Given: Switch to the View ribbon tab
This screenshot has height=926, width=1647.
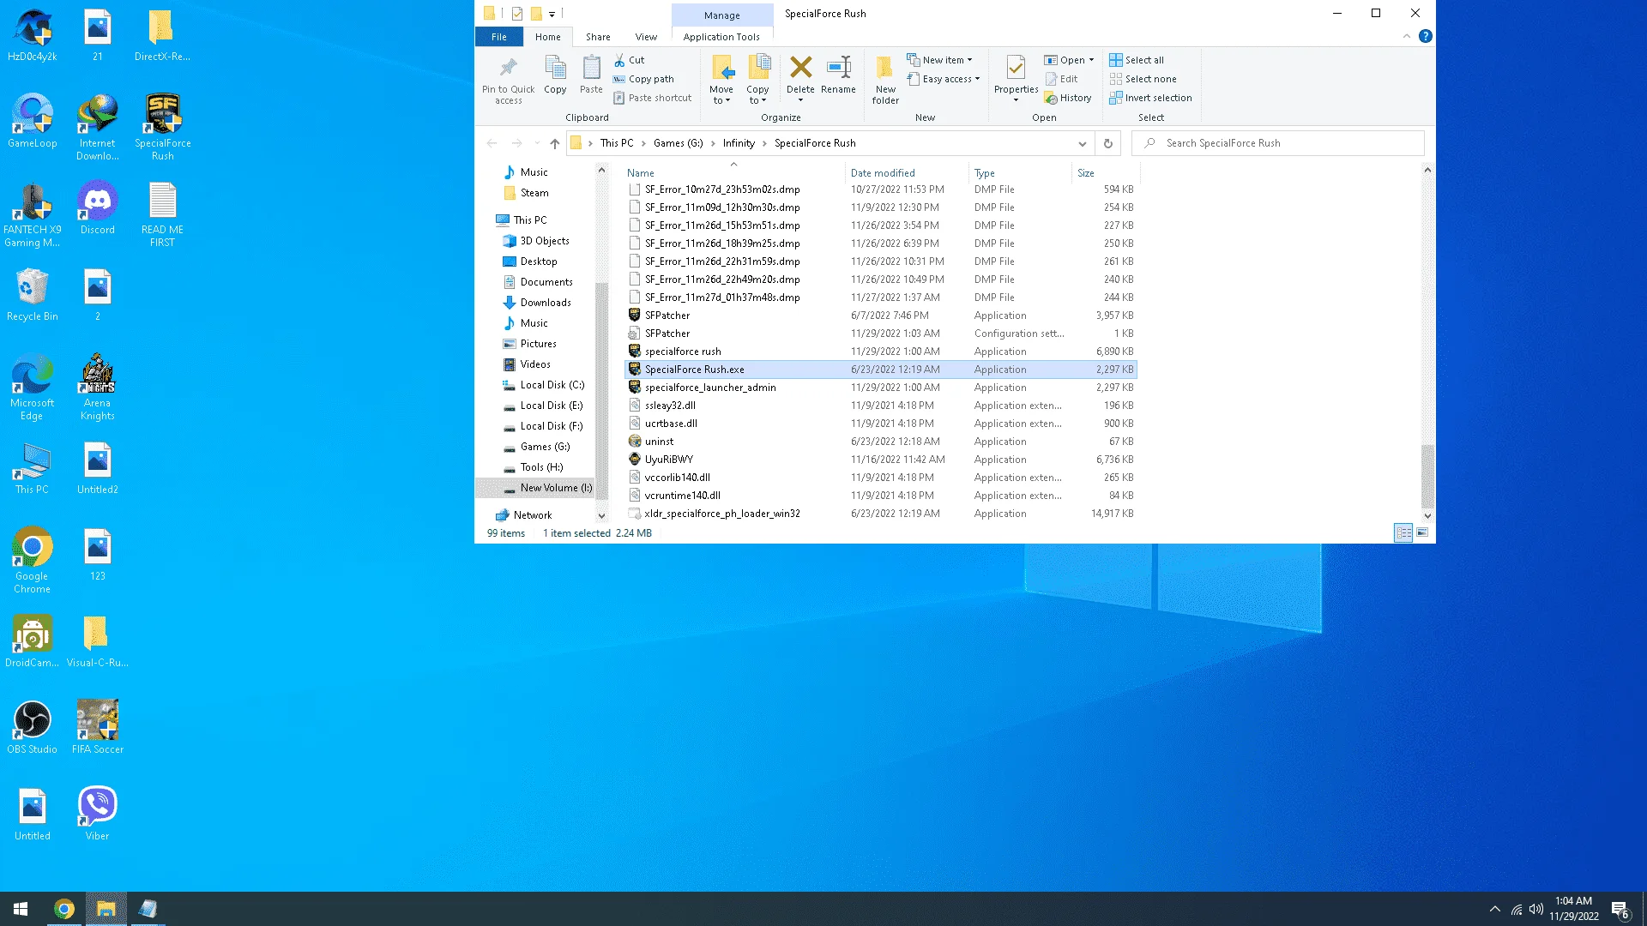Looking at the screenshot, I should 646,37.
